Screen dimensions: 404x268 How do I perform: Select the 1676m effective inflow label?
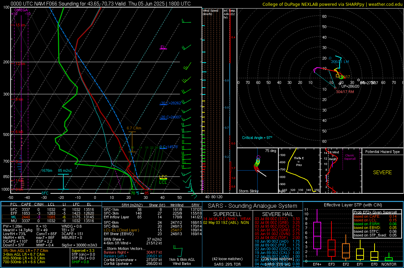[x=47, y=170]
